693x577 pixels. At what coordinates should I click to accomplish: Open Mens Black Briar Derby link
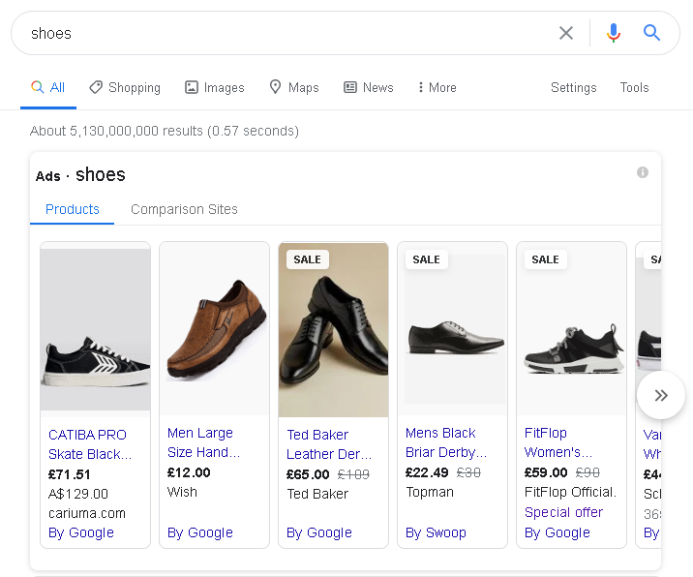point(445,442)
